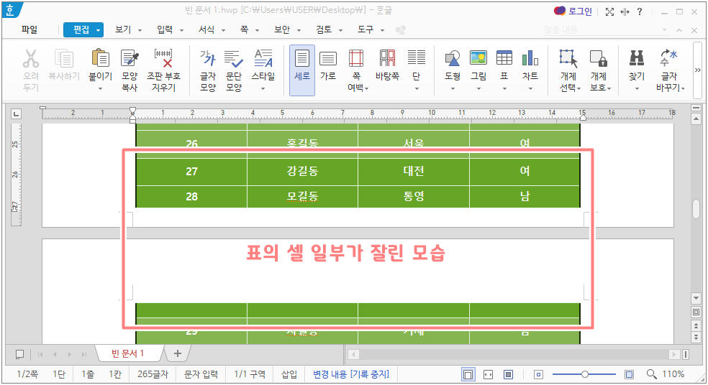
Task: Click the 도형 shapes icon
Action: click(x=453, y=59)
